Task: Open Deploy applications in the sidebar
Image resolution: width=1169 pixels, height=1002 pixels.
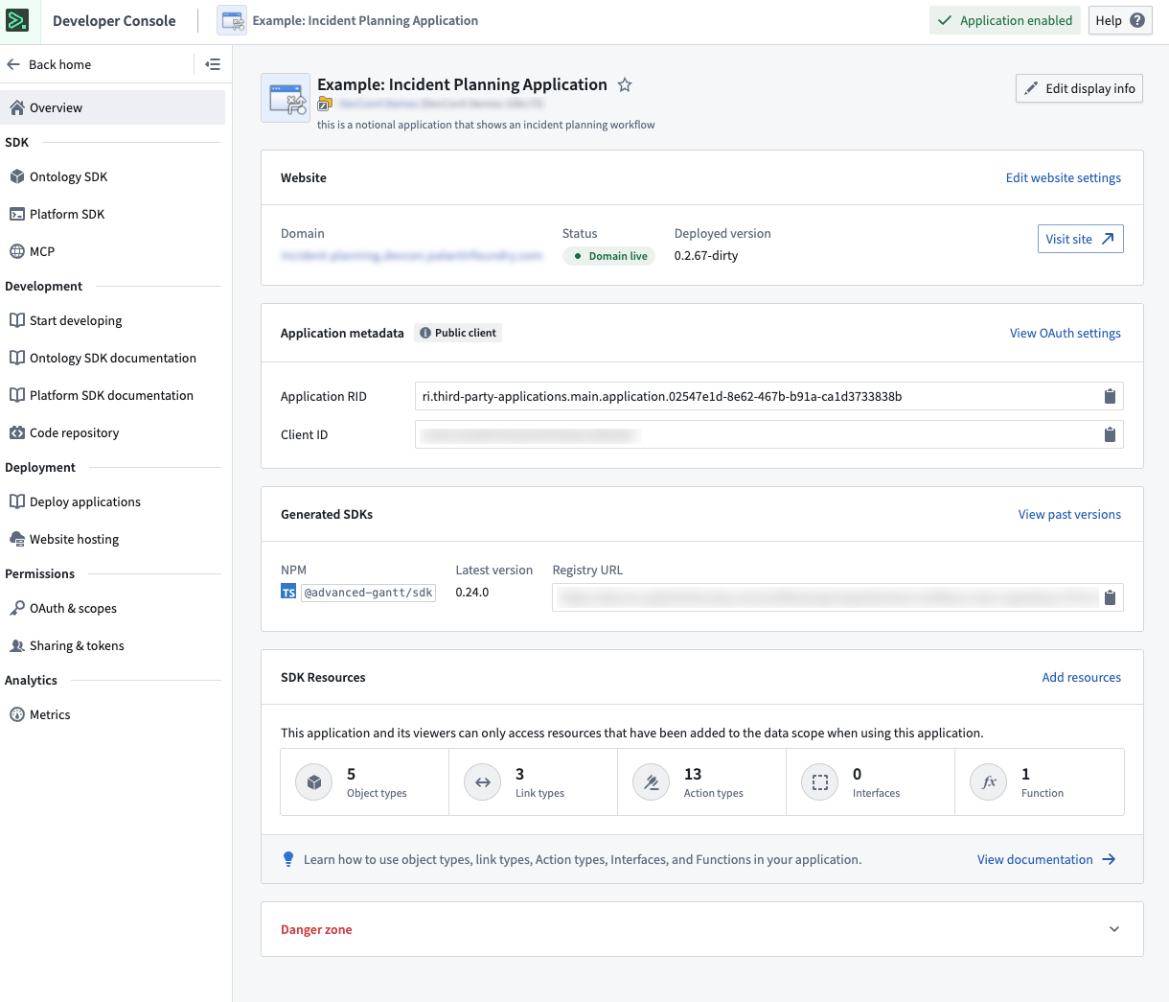Action: click(113, 501)
